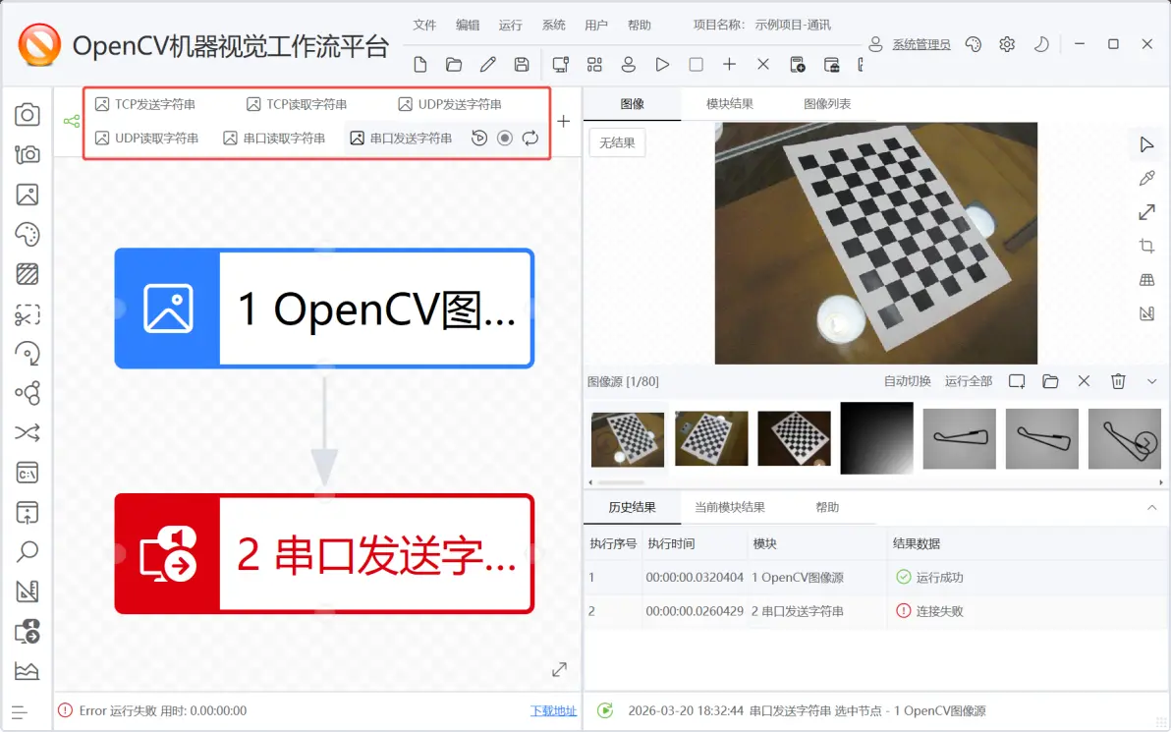This screenshot has width=1171, height=732.
Task: Click the 系统管理员 user link
Action: [x=920, y=45]
